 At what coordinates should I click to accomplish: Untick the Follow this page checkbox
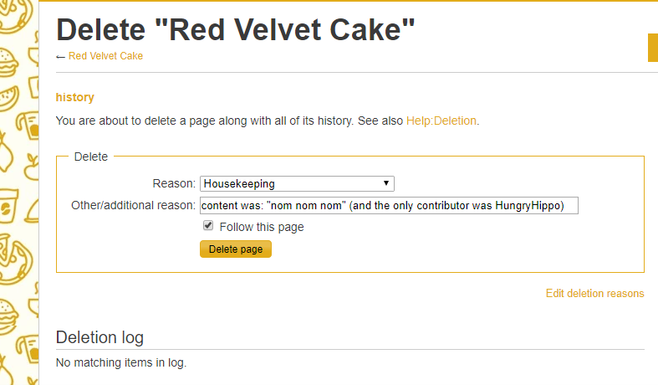point(208,226)
